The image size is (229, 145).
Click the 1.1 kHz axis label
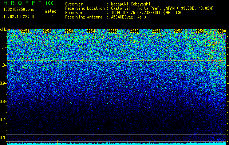point(3,47)
